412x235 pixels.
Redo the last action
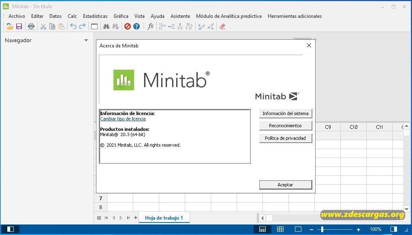[x=82, y=26]
